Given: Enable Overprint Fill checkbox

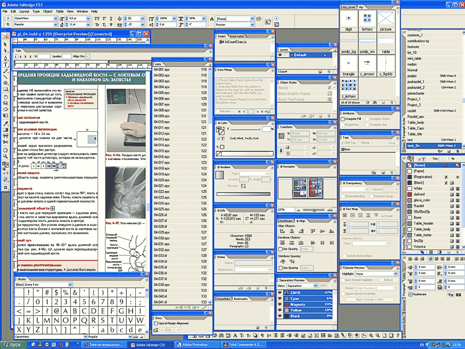Looking at the screenshot, I should [342, 119].
